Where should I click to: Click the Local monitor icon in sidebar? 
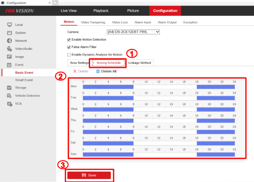coord(9,25)
